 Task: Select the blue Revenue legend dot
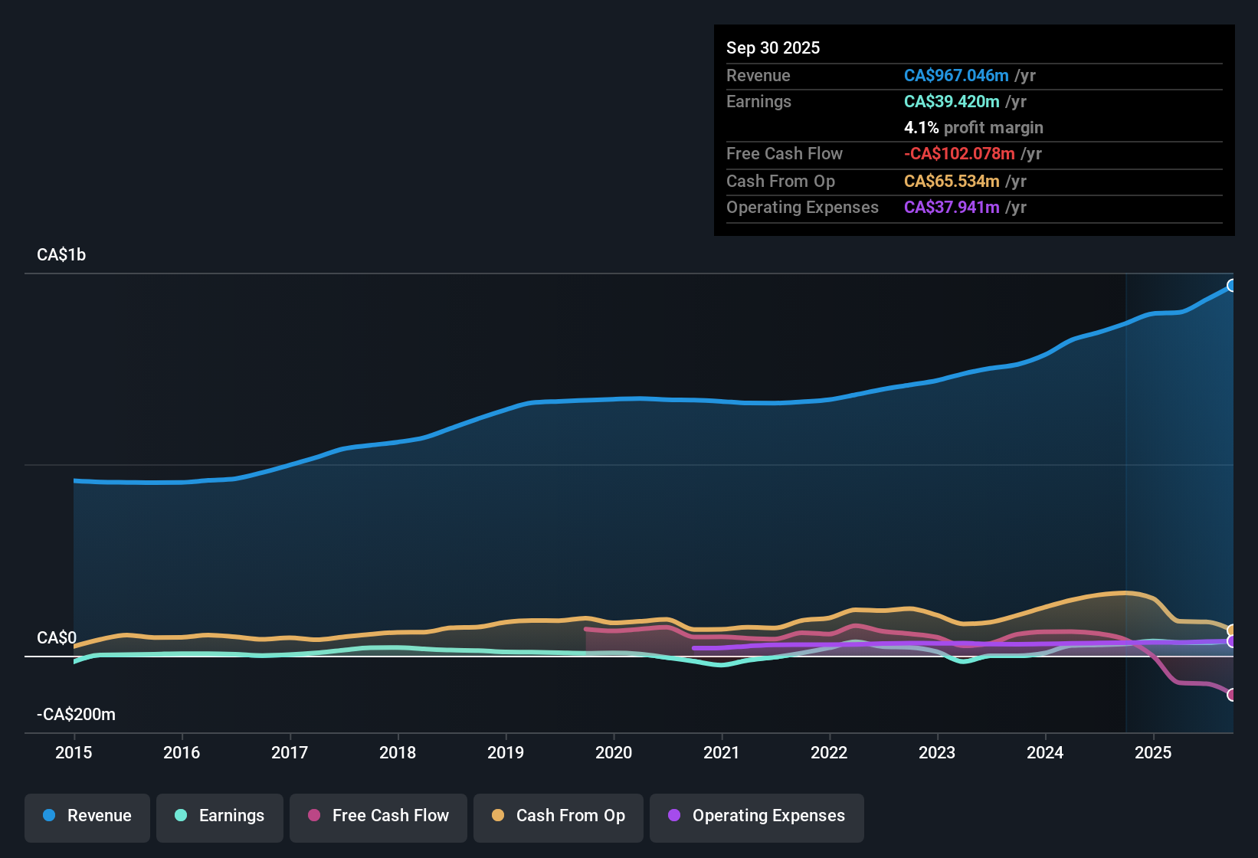tap(49, 816)
